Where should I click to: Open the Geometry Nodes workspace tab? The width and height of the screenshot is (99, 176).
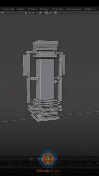tap(74, 9)
